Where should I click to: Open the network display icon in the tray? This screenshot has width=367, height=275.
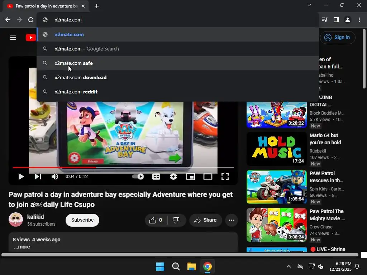click(x=311, y=266)
